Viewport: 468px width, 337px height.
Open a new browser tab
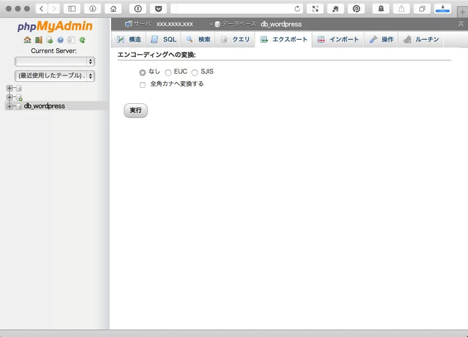pos(463,12)
